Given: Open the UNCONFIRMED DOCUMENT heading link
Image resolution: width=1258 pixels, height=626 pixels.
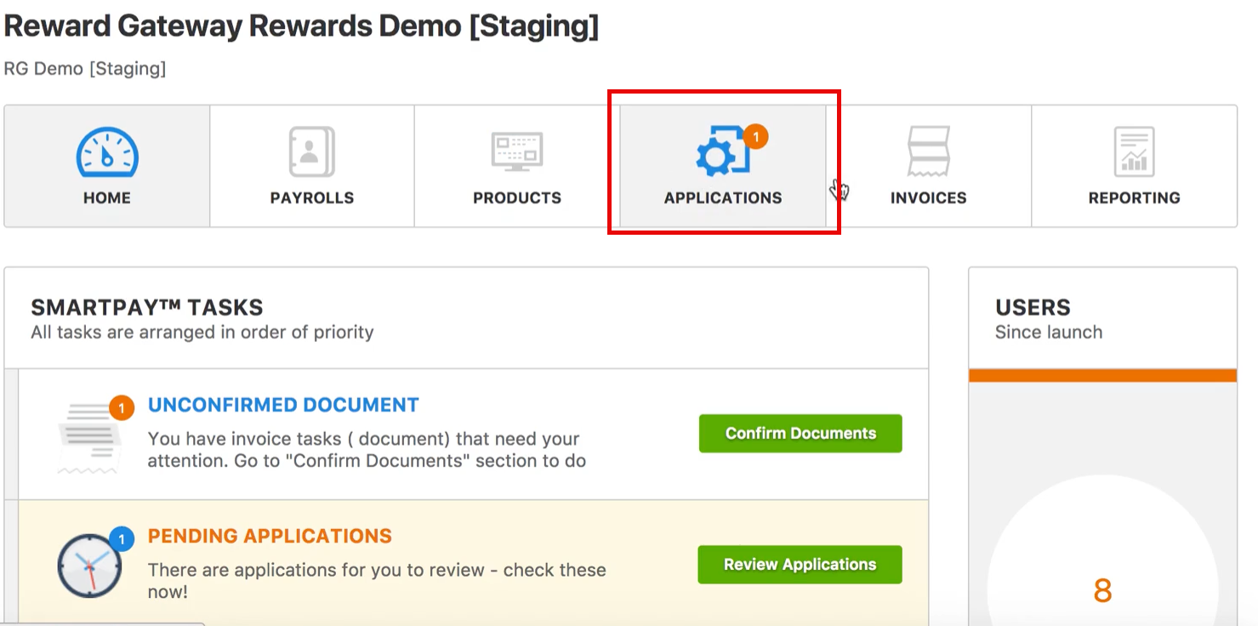Looking at the screenshot, I should (282, 405).
